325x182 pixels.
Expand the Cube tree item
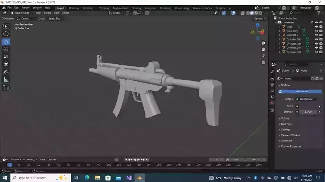tap(280, 27)
